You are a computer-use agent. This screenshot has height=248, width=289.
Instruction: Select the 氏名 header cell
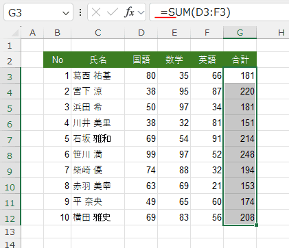point(98,60)
